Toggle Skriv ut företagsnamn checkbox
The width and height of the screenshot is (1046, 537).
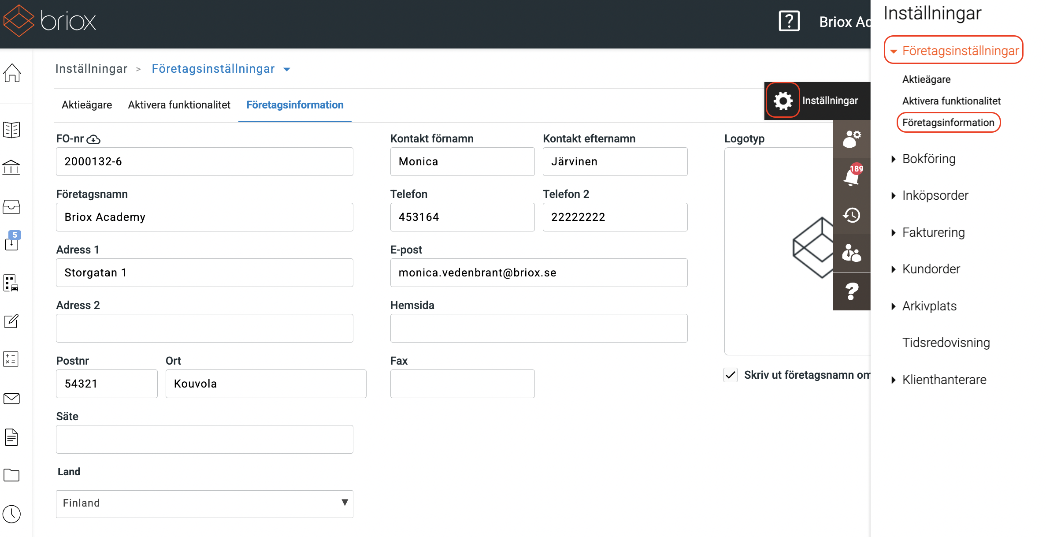[731, 375]
